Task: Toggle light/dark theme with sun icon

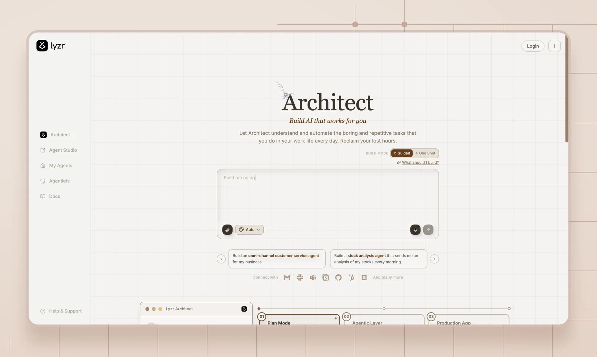Action: [554, 46]
